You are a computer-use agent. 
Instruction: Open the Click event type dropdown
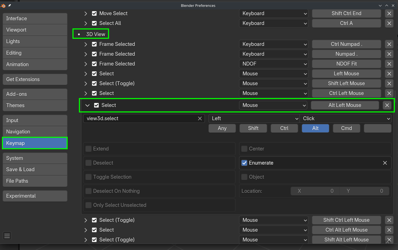coord(345,118)
